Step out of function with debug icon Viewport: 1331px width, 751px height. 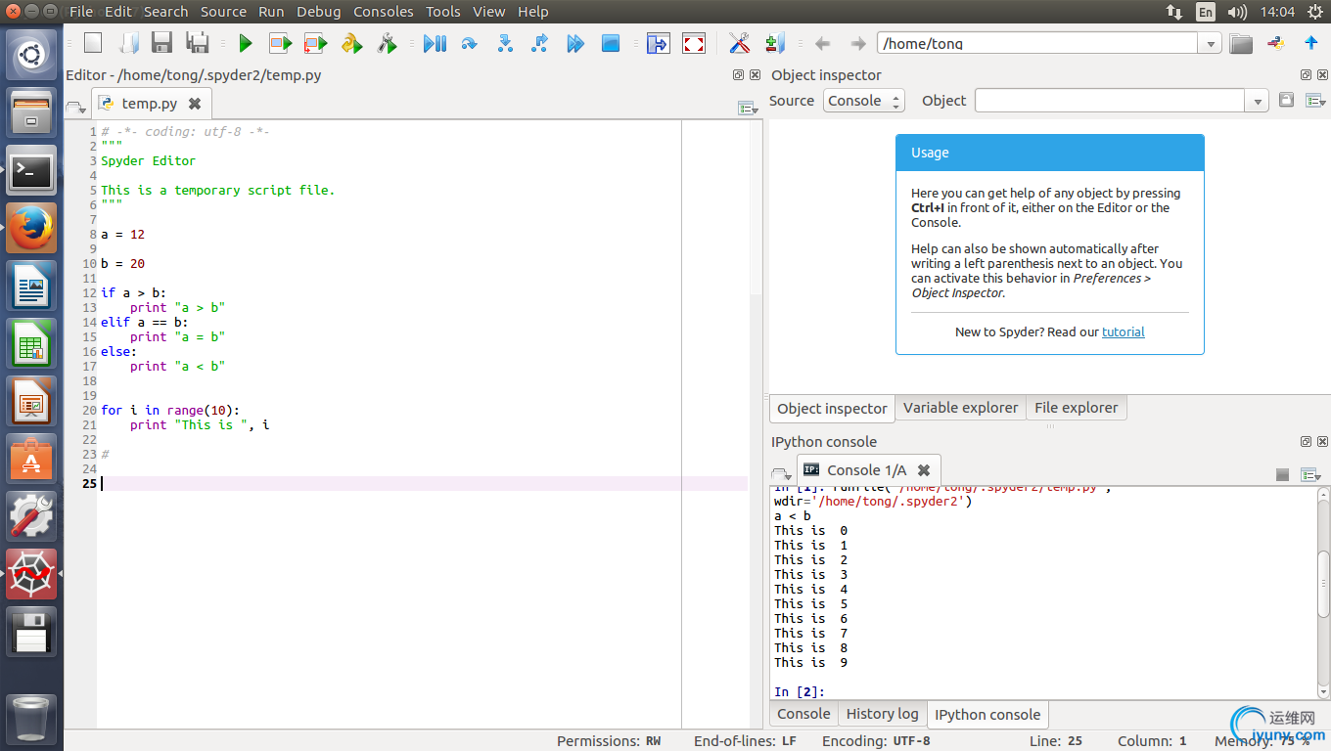[539, 43]
